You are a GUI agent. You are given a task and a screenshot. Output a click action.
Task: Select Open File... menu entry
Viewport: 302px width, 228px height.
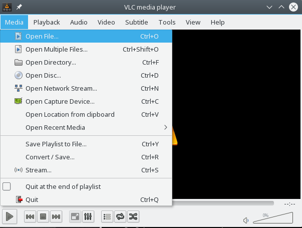click(86, 36)
